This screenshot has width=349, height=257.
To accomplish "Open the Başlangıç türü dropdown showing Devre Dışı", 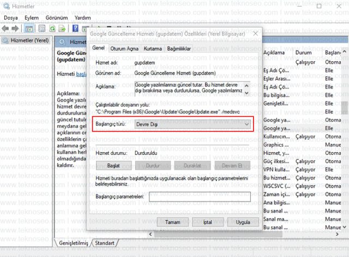I will 192,124.
